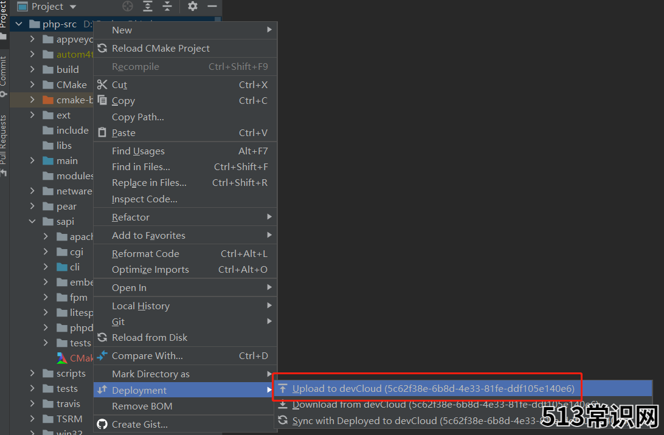Expand the cgi folder
Viewport: 664px width, 435px height.
46,252
